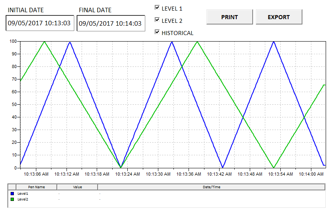
Task: Click the blue Level1 legend color swatch
Action: (12, 194)
